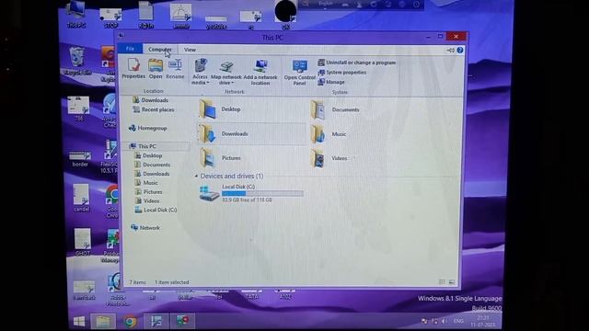
Task: Switch to the View ribbon tab
Action: 190,50
